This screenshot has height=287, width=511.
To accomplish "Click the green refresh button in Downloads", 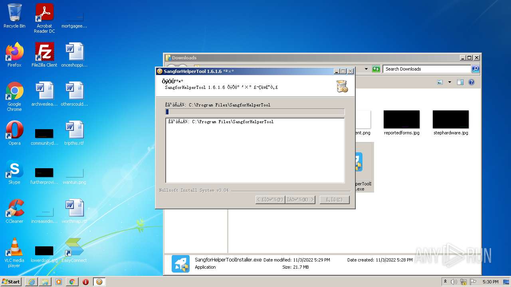I will click(x=376, y=69).
